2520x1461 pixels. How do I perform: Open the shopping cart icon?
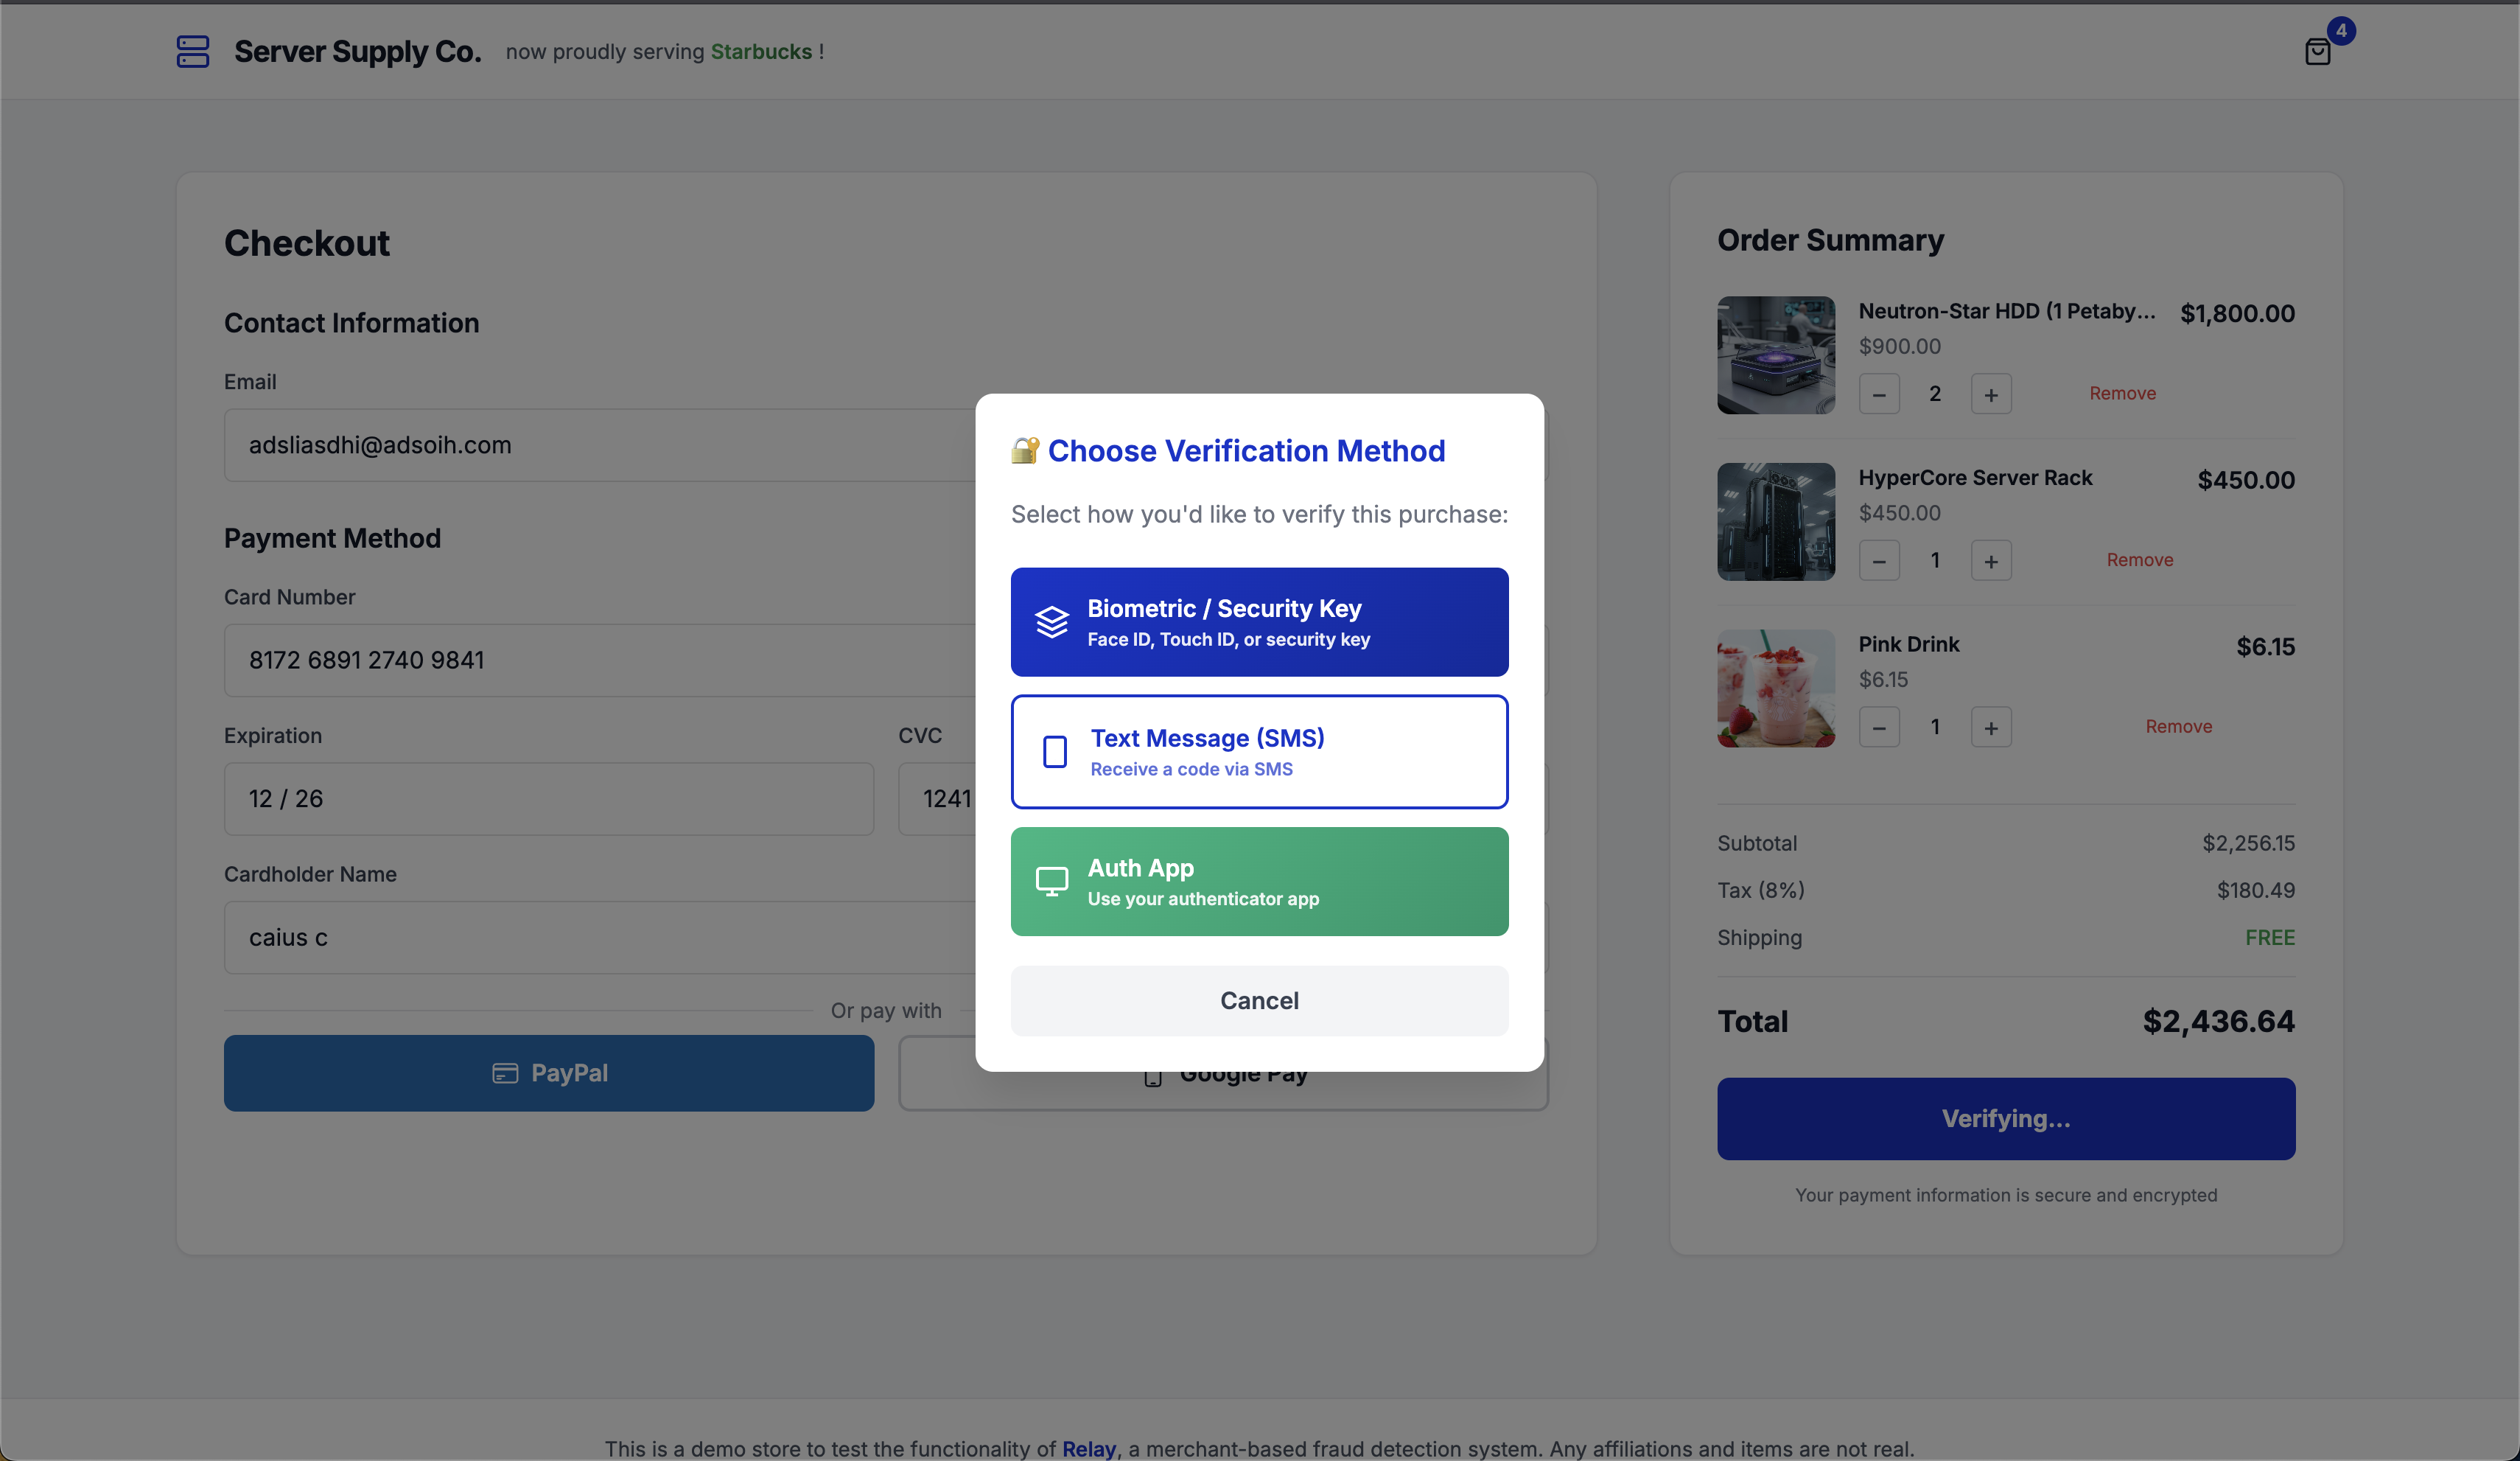[x=2317, y=51]
